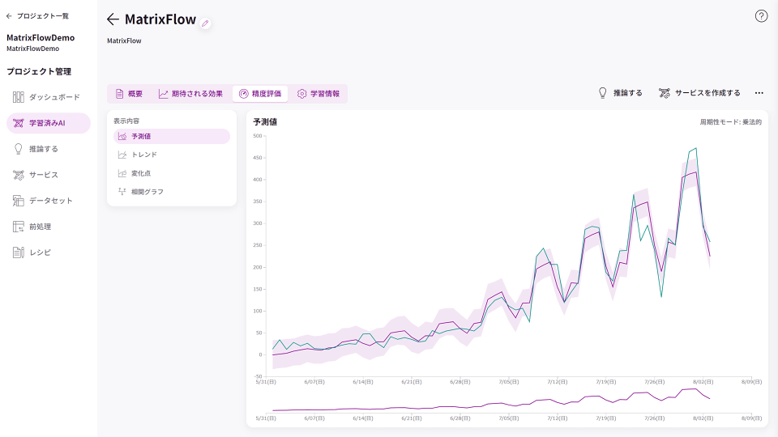The image size is (778, 437).
Task: Click the レシピ sidebar icon
Action: point(19,252)
